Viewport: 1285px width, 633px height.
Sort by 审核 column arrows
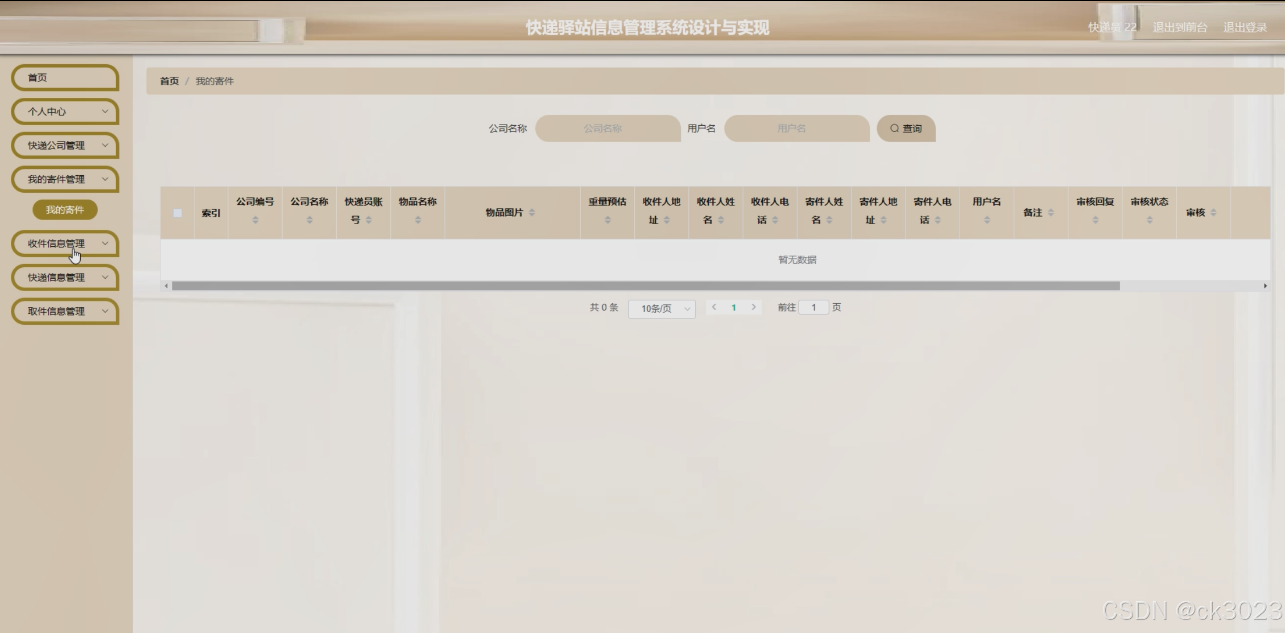[1213, 213]
